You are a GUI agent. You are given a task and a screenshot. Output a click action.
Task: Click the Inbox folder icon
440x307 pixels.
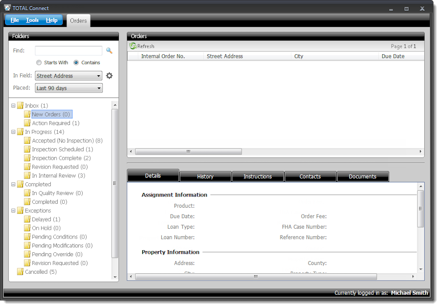tap(20, 106)
